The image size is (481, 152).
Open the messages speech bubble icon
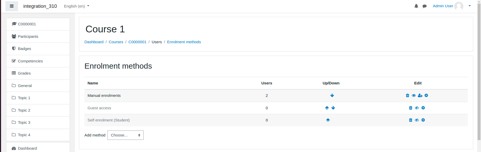(425, 6)
